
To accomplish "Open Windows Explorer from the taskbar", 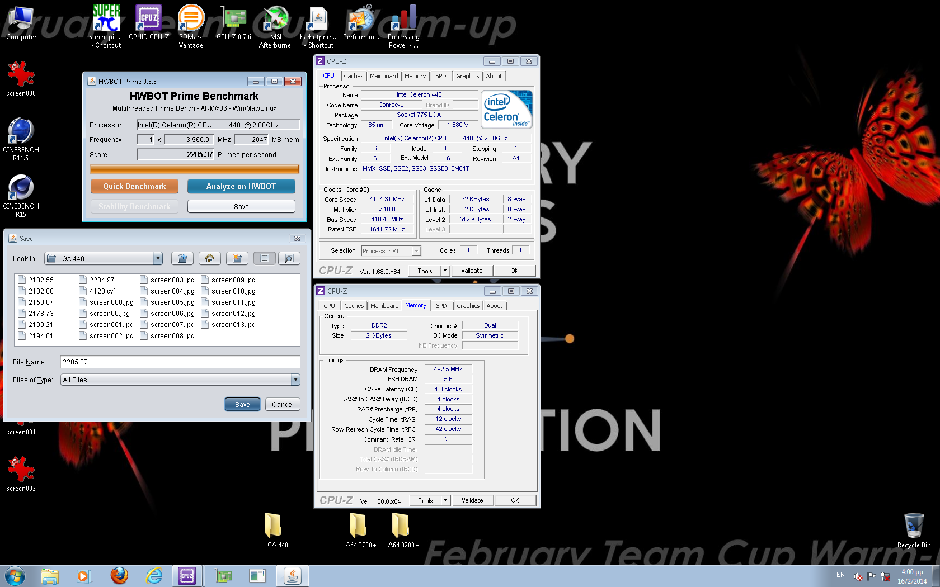I will coord(50,575).
